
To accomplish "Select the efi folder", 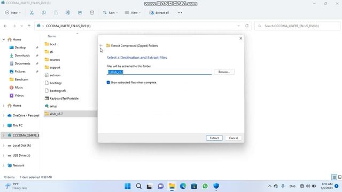I will (x=51, y=52).
